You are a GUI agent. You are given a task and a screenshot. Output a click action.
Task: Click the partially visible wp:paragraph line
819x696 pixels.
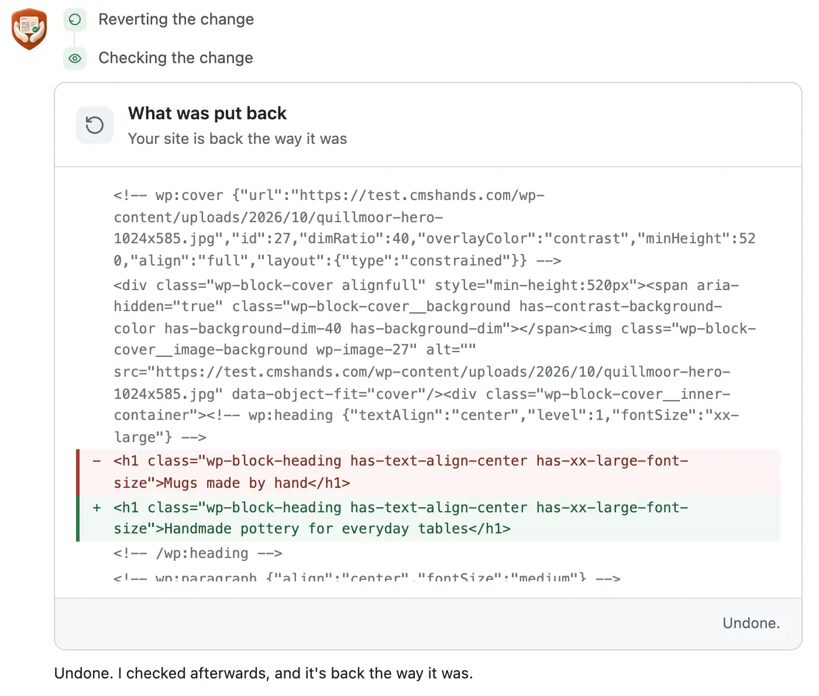pyautogui.click(x=367, y=576)
